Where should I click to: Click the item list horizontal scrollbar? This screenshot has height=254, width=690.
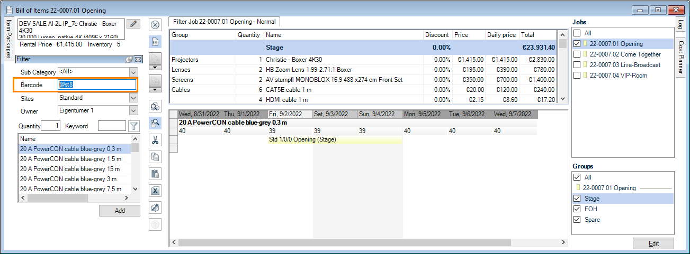[x=74, y=198]
